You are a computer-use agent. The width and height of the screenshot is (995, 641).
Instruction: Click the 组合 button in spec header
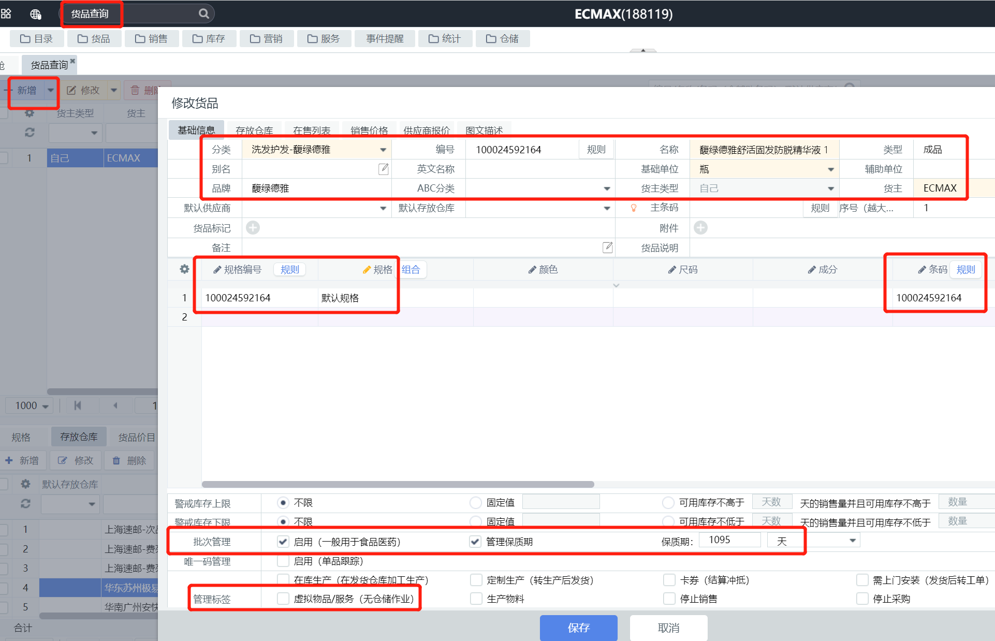point(412,269)
